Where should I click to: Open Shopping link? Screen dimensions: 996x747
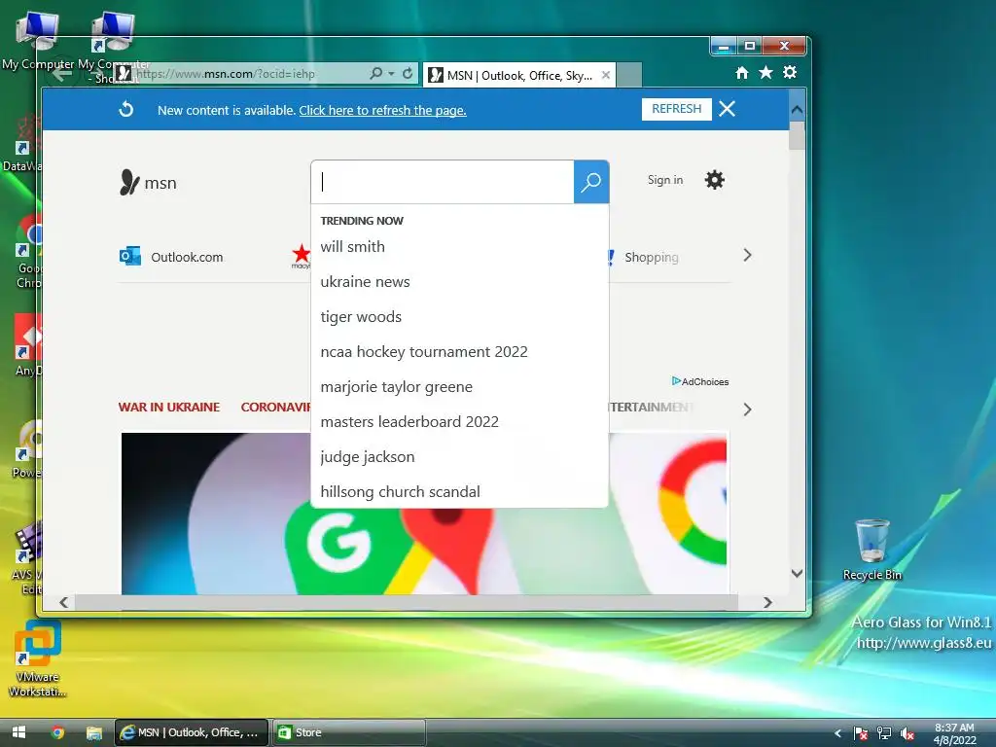tap(651, 257)
